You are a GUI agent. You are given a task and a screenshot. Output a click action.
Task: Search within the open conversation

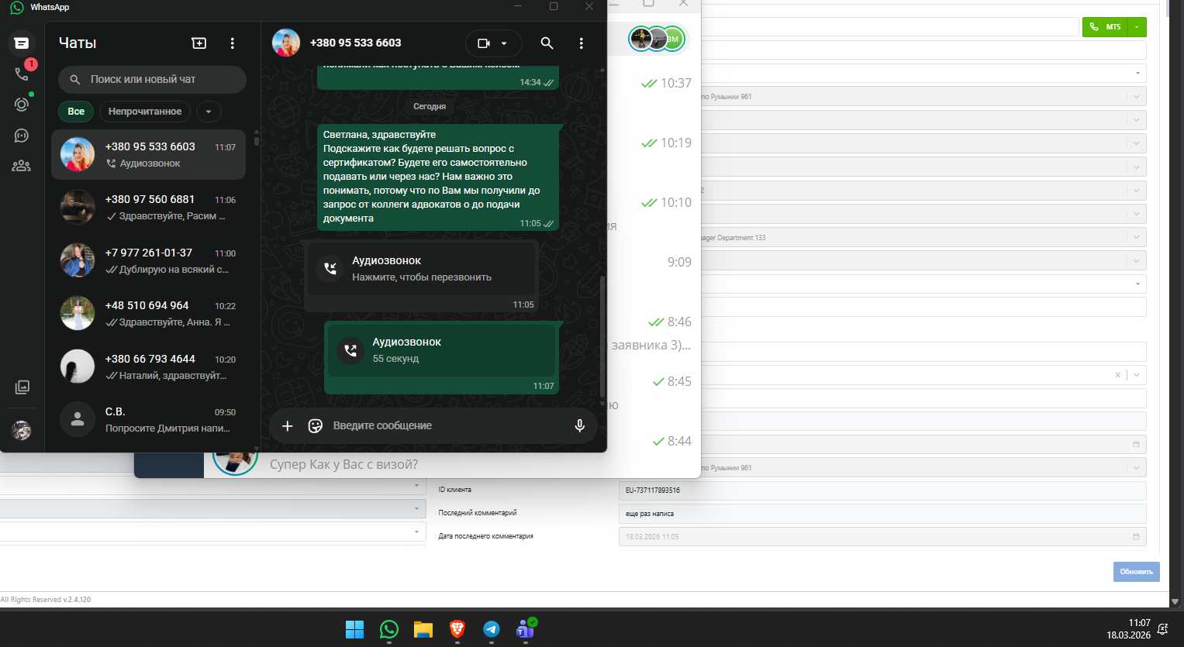547,43
